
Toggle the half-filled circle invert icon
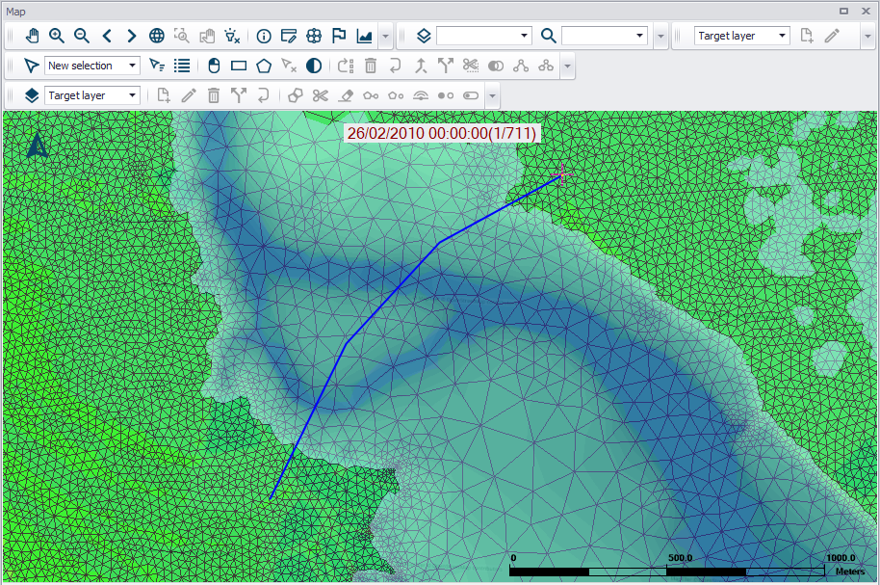pyautogui.click(x=314, y=66)
